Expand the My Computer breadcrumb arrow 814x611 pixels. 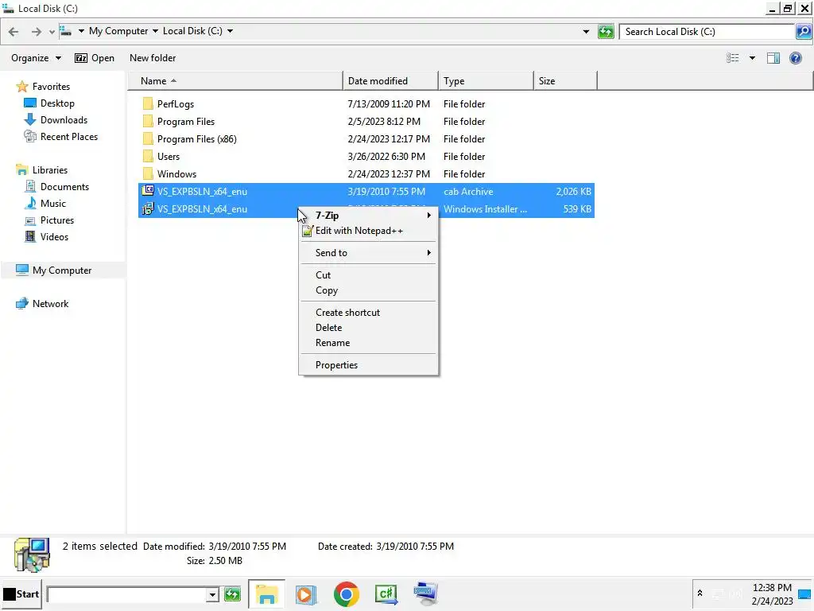pyautogui.click(x=155, y=31)
